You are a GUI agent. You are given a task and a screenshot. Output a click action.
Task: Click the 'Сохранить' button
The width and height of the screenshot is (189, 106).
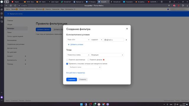coord(71,79)
